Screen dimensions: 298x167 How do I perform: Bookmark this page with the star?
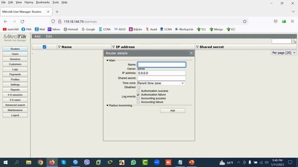pyautogui.click(x=244, y=22)
